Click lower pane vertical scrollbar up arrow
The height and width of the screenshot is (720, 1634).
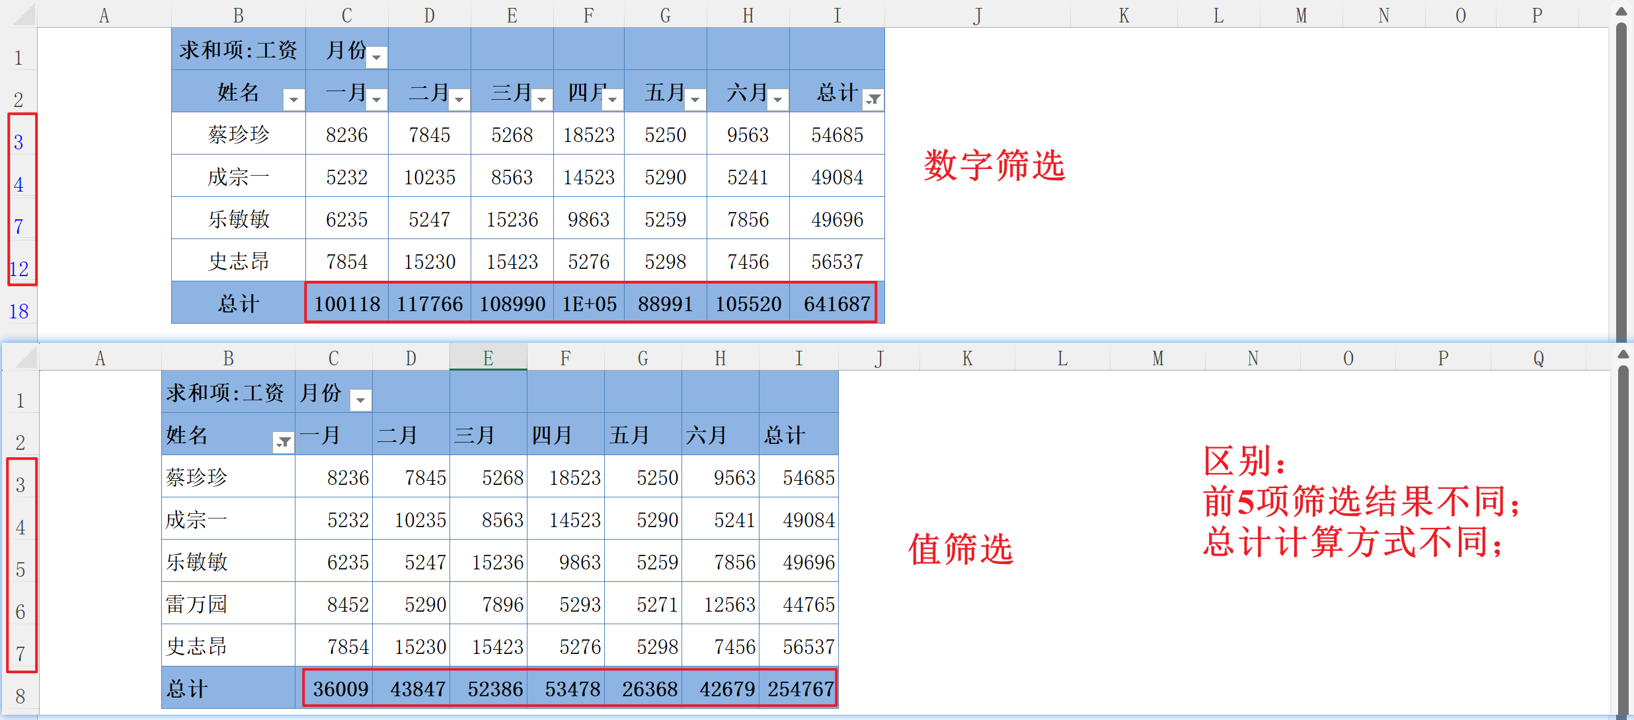tap(1623, 355)
